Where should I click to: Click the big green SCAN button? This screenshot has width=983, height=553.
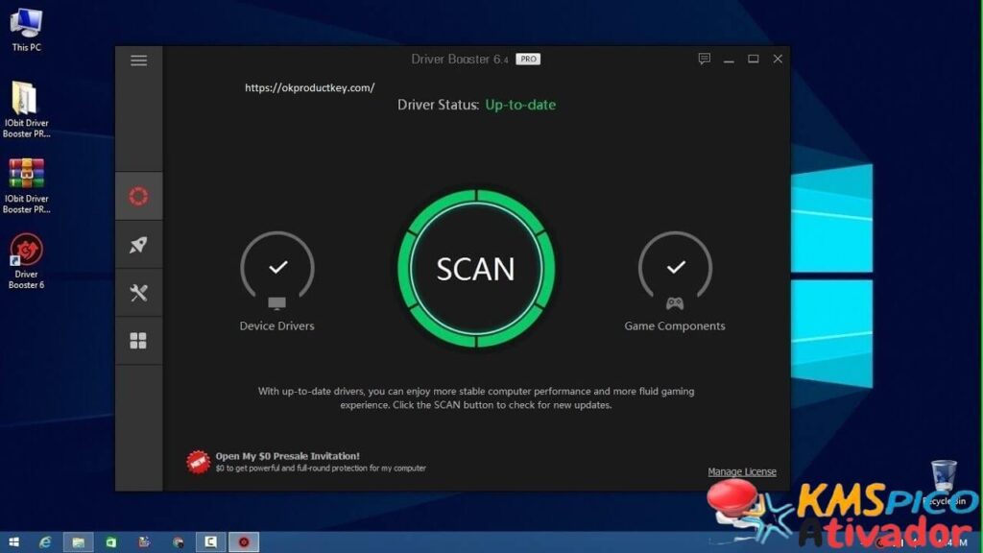476,269
